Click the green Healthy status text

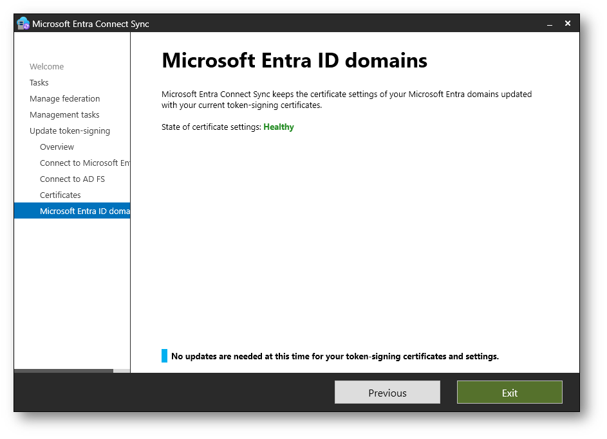279,127
